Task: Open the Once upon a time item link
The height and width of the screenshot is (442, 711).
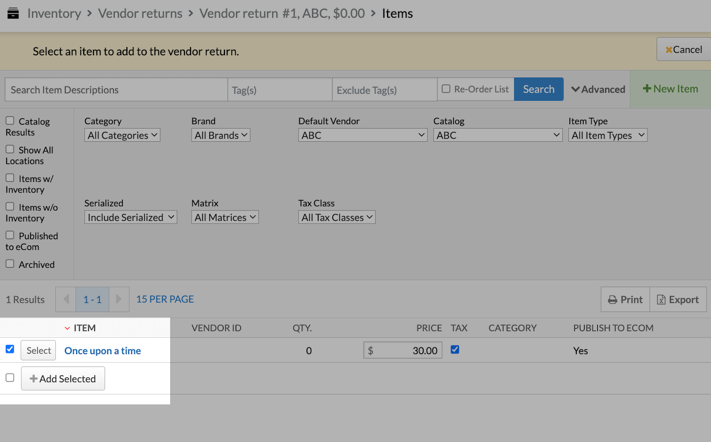Action: click(102, 351)
